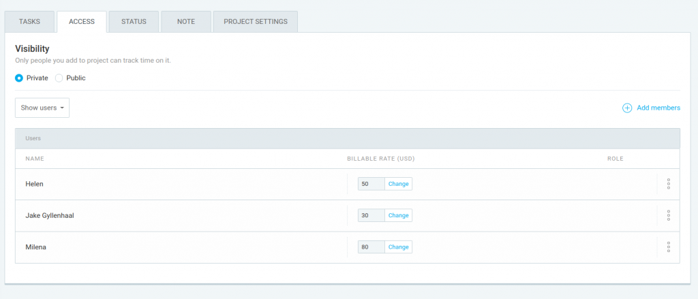Expand the Show users dropdown
Screen dimensions: 698x299
[x=42, y=108]
